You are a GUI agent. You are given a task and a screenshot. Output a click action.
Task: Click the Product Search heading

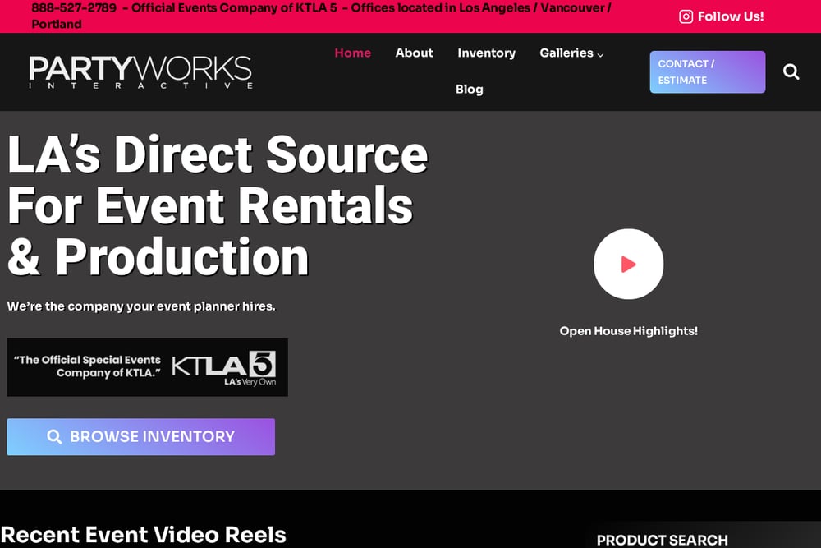662,540
